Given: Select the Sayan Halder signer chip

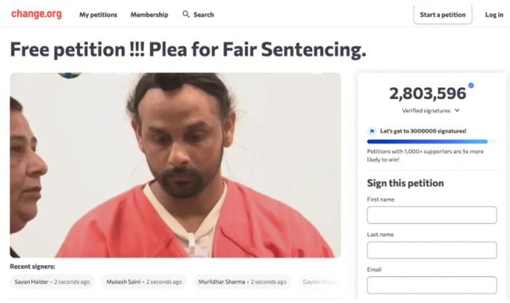Looking at the screenshot, I should tap(52, 282).
